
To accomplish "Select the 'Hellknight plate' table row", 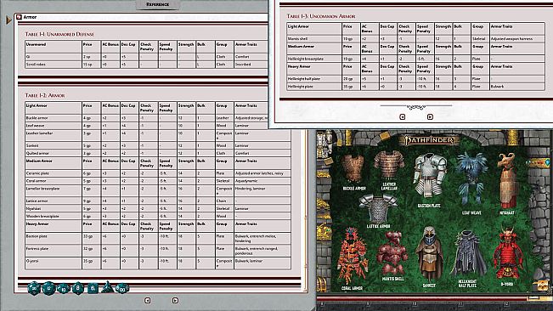I will tap(415, 87).
